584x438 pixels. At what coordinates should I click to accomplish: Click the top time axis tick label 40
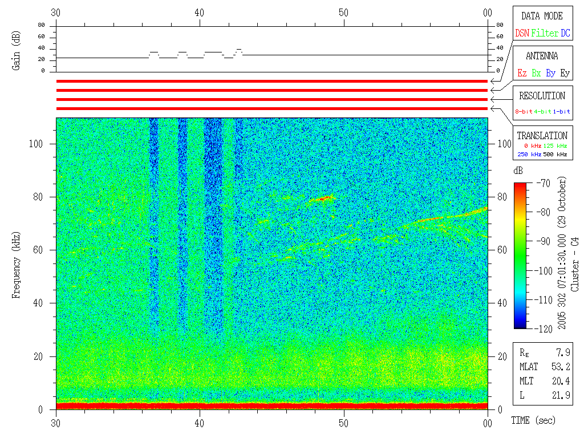point(200,13)
